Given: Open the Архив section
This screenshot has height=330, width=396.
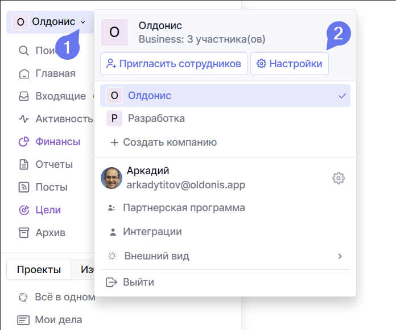Looking at the screenshot, I should pos(50,233).
